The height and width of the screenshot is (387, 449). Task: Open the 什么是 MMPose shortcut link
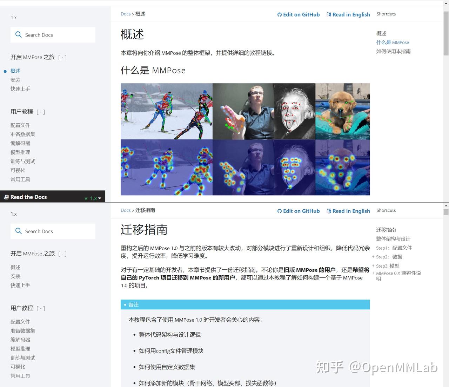(x=392, y=42)
